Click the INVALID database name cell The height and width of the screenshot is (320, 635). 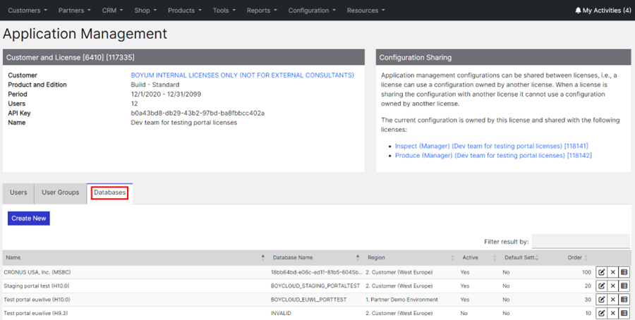[281, 313]
